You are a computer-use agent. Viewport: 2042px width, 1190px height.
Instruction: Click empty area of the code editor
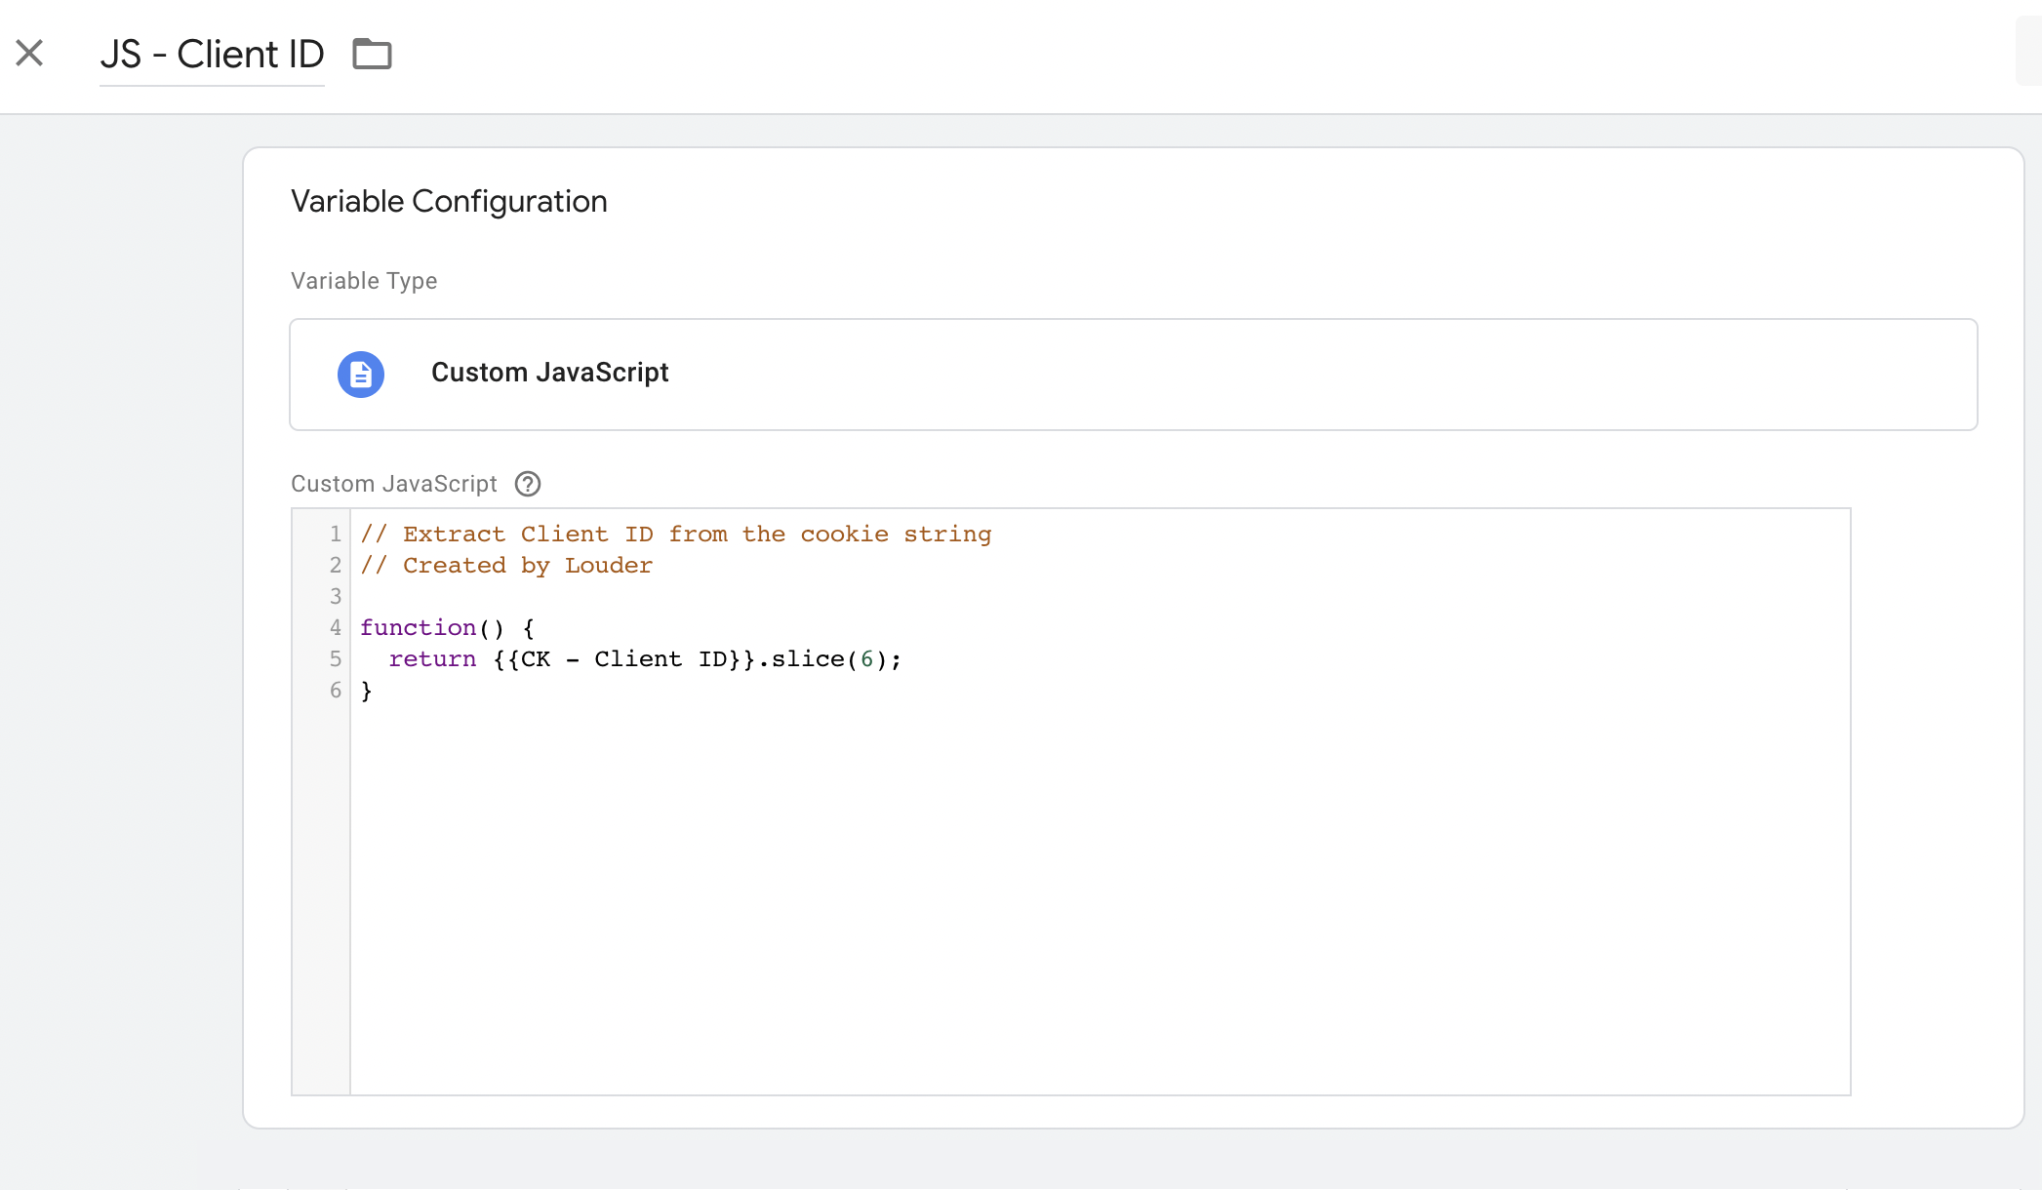click(1073, 878)
